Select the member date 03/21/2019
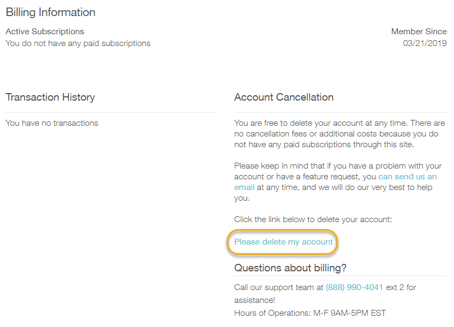Viewport: 454px width, 327px height. coord(425,43)
